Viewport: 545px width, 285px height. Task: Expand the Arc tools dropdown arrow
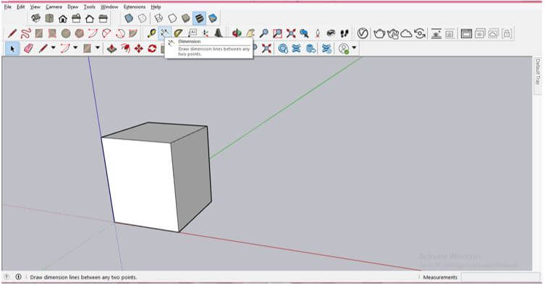coord(75,48)
